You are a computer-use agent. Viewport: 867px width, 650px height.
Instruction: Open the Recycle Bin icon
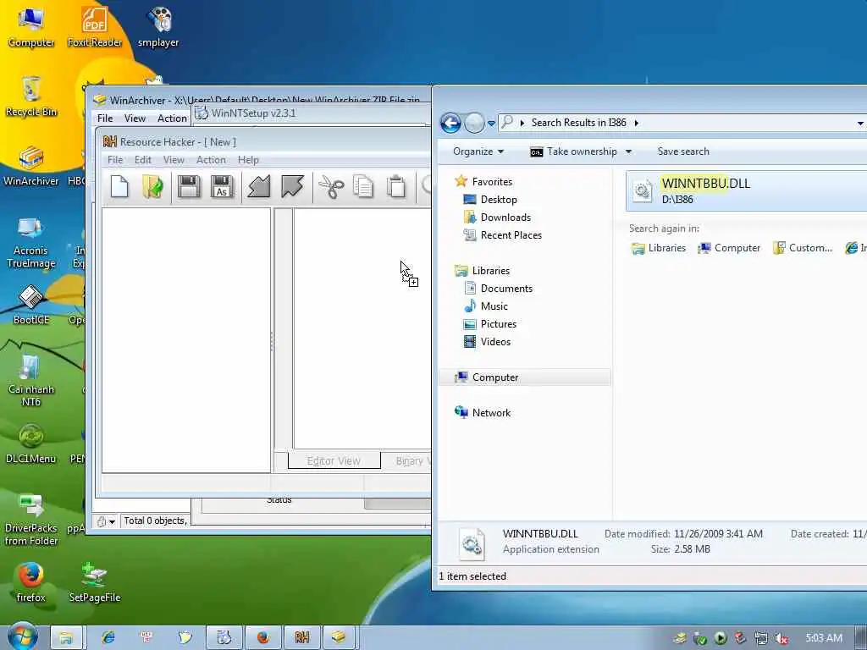coord(31,96)
